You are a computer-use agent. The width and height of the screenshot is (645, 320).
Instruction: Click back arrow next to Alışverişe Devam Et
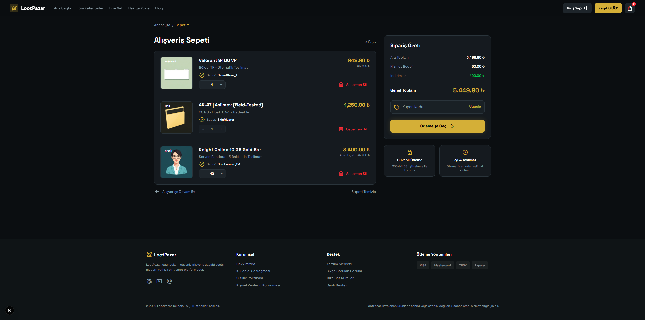pyautogui.click(x=157, y=192)
